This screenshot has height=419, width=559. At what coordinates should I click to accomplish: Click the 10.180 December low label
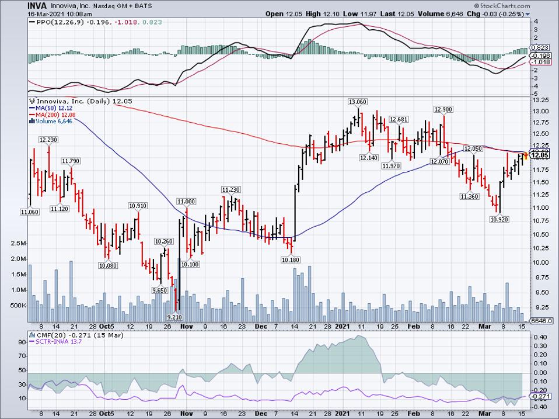[290, 260]
